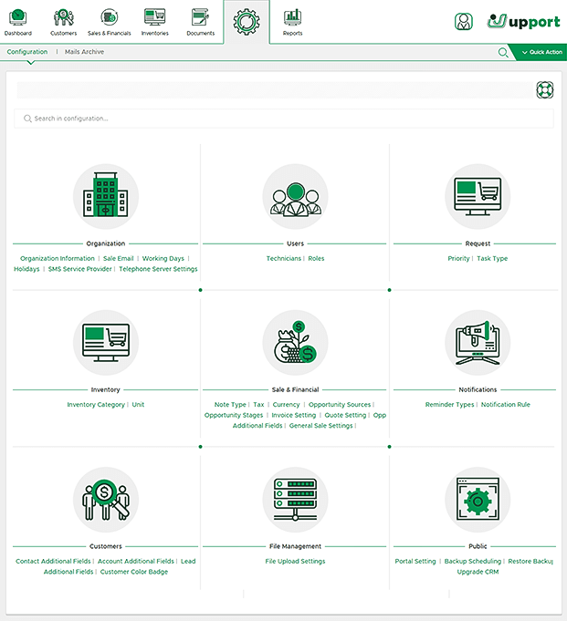Open the File Upload Settings link

[295, 561]
